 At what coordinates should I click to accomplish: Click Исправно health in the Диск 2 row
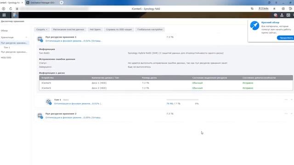pos(248,88)
